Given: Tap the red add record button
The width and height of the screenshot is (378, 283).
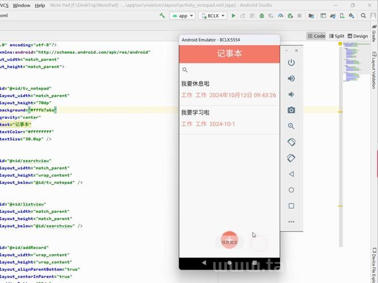Looking at the screenshot, I should (x=230, y=239).
